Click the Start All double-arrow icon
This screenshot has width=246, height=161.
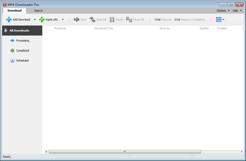point(93,20)
